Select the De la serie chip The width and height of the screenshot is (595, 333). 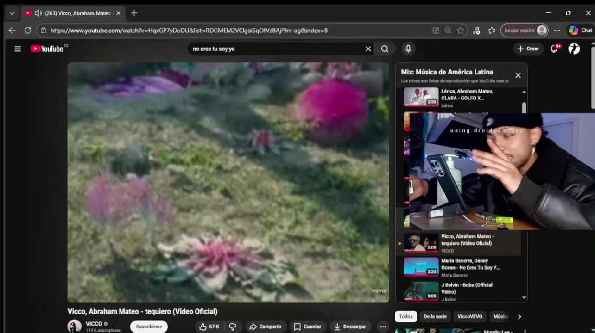pyautogui.click(x=435, y=317)
